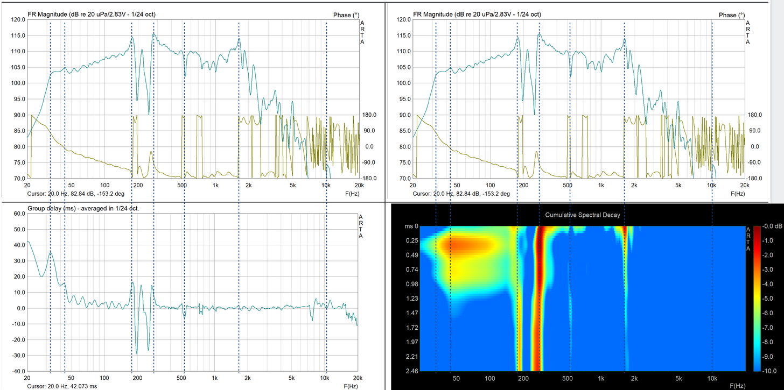Click the -5.0 level on CSD color scale

pos(756,298)
